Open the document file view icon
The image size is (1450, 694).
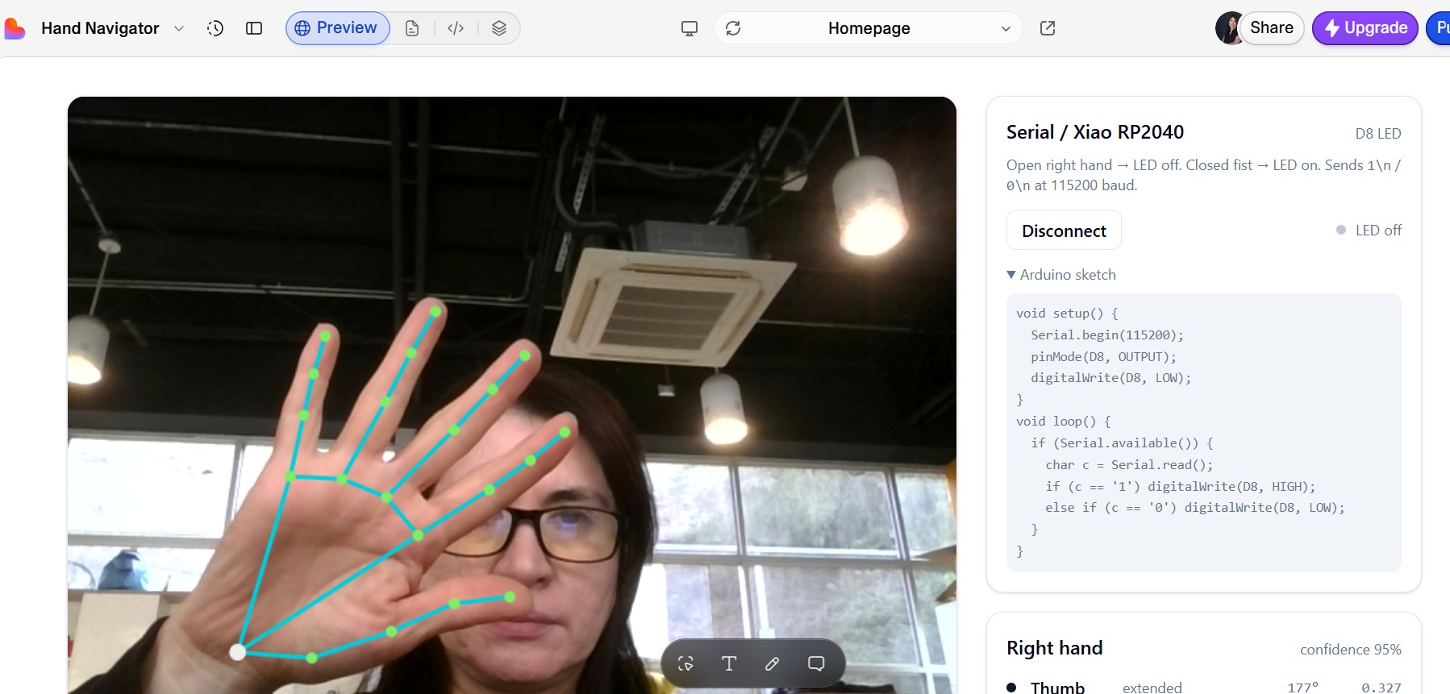coord(412,28)
